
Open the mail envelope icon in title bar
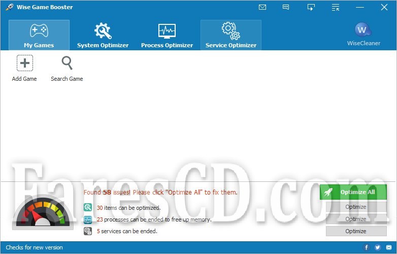click(262, 7)
